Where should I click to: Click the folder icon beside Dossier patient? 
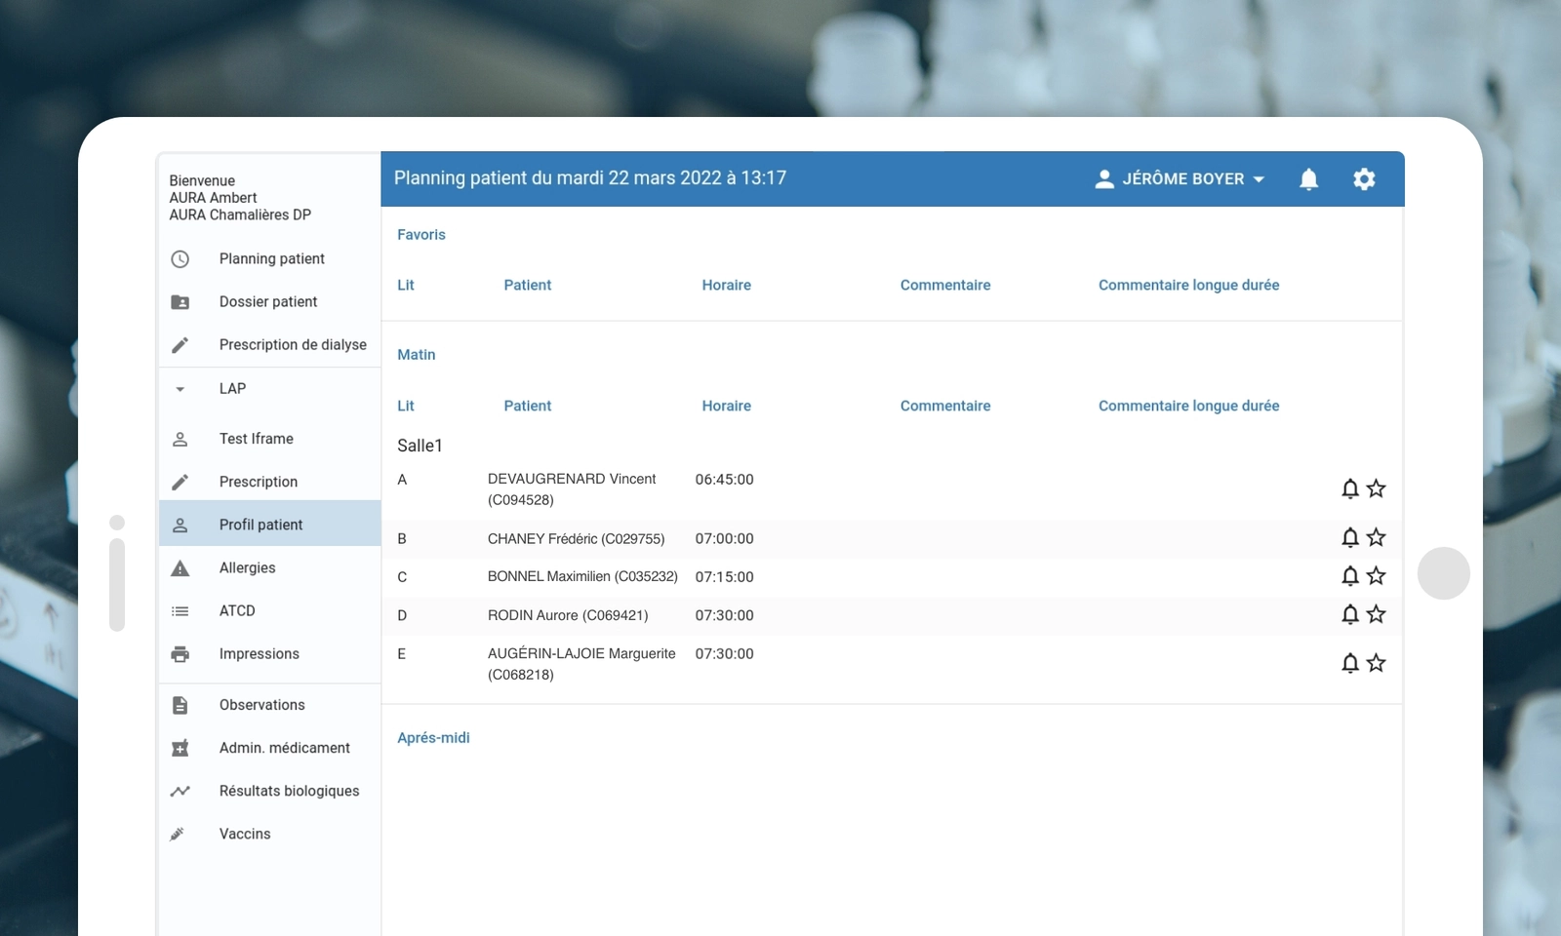point(180,302)
